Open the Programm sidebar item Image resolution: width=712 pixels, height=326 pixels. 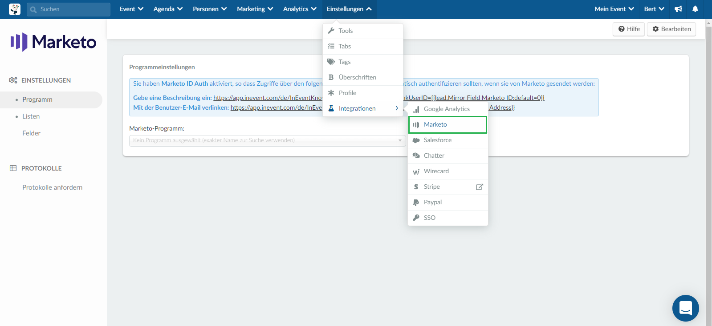pyautogui.click(x=51, y=100)
